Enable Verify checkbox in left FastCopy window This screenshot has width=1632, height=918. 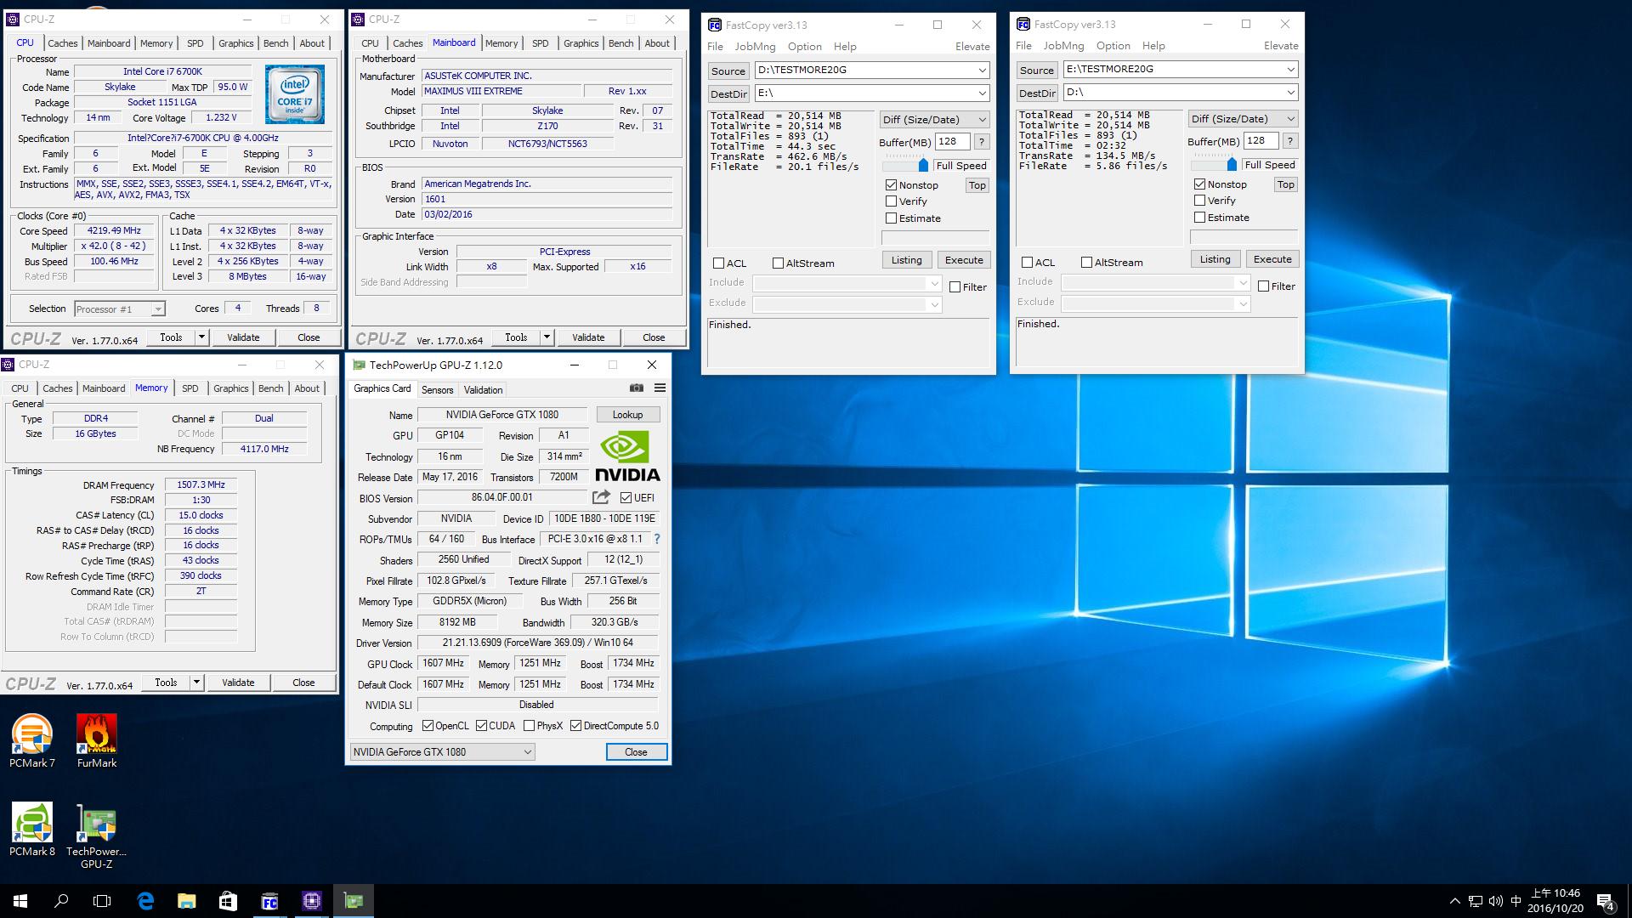tap(892, 201)
